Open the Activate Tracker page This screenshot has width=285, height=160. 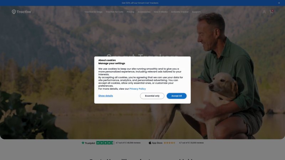pyautogui.click(x=180, y=12)
